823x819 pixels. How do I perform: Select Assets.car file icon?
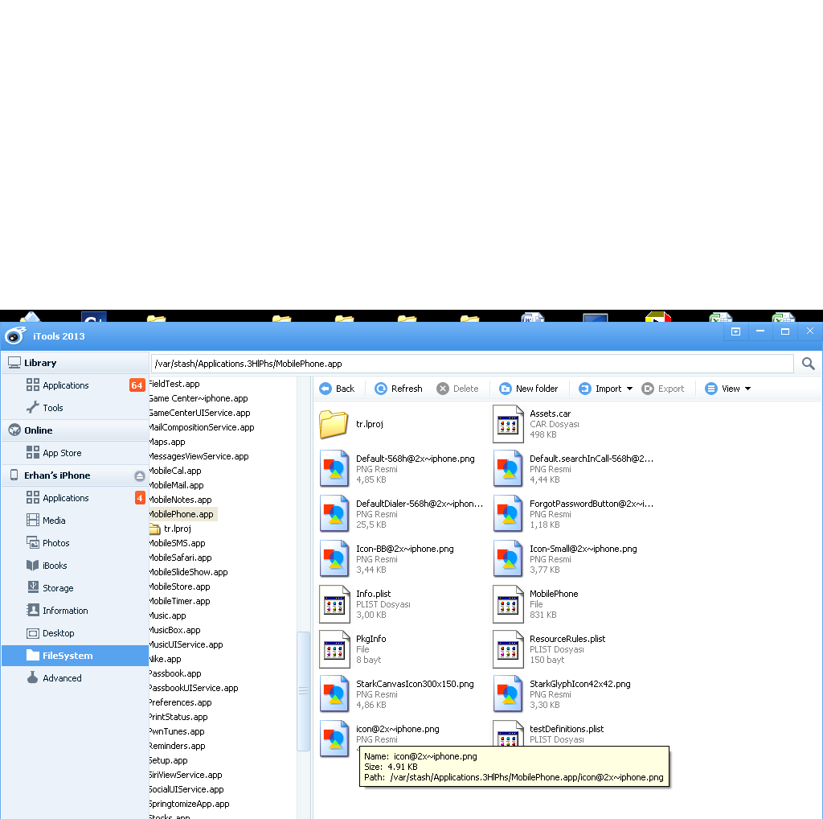[x=508, y=424]
